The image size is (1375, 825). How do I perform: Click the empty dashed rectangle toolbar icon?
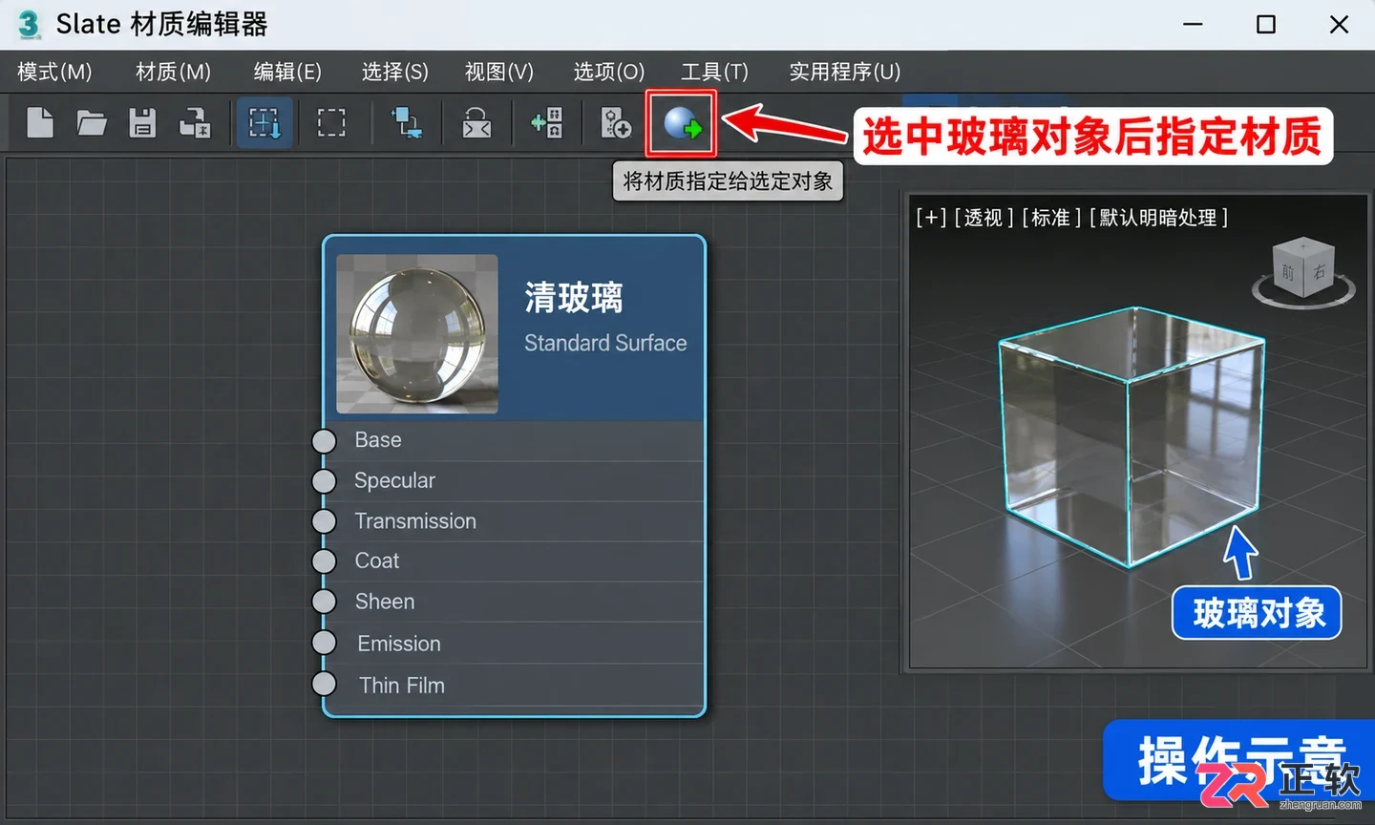click(x=331, y=122)
